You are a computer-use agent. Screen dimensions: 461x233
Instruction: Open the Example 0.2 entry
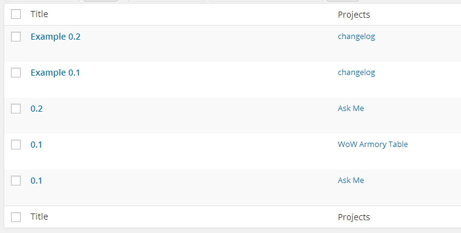point(55,37)
